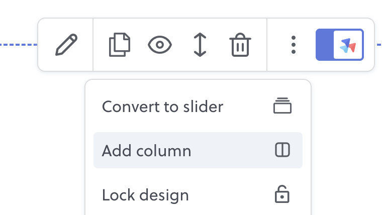The width and height of the screenshot is (382, 215).
Task: Choose the Lock design option
Action: (x=198, y=195)
